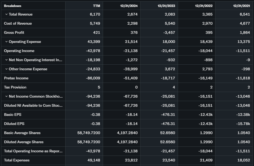
Task: Click the TTM column header
Action: 97,6
